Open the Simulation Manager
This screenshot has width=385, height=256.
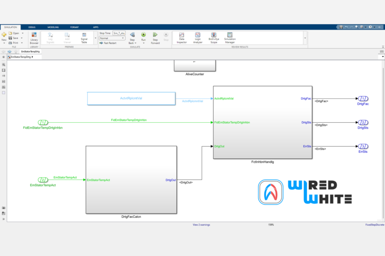click(230, 38)
